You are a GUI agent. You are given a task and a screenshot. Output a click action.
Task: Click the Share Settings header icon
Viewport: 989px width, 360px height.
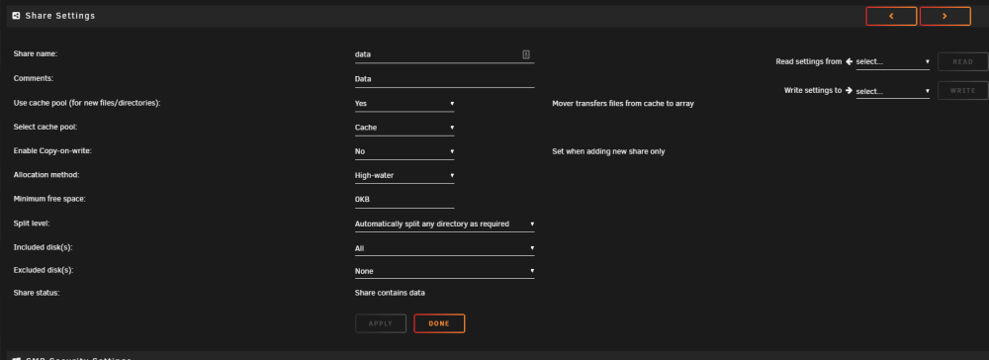pyautogui.click(x=17, y=16)
